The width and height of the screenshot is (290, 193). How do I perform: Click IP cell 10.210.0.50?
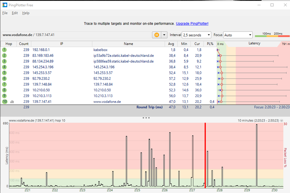pyautogui.click(x=41, y=90)
